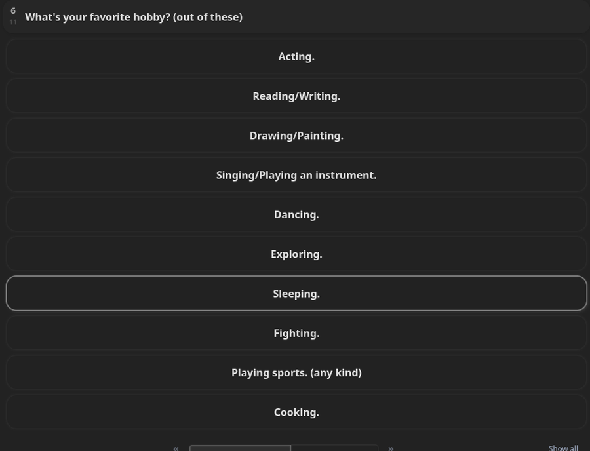Screen dimensions: 590x451
Task: Go to the previous question arrow
Action: coord(176,448)
